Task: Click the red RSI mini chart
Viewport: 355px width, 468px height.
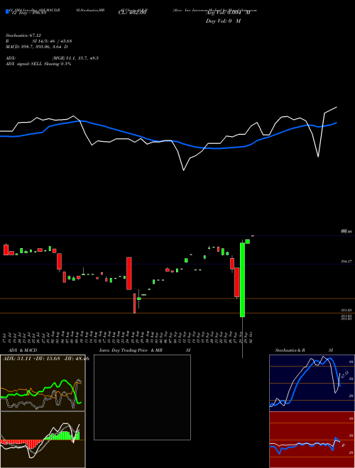Action: point(312,440)
